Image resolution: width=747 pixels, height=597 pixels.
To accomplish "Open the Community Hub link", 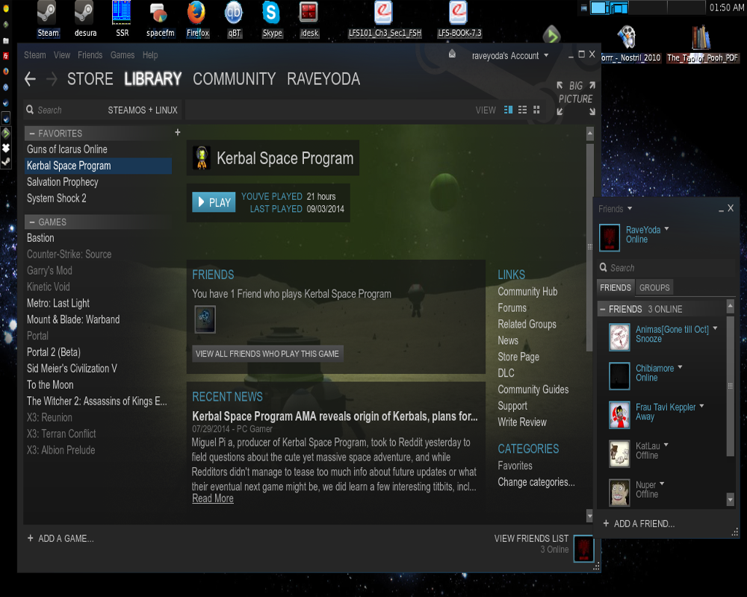I will point(527,291).
